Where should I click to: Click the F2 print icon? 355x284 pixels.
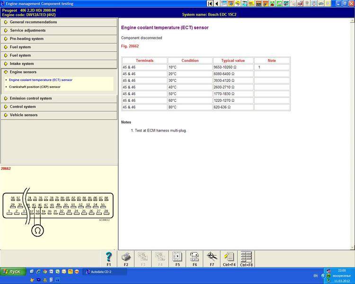[x=126, y=257]
